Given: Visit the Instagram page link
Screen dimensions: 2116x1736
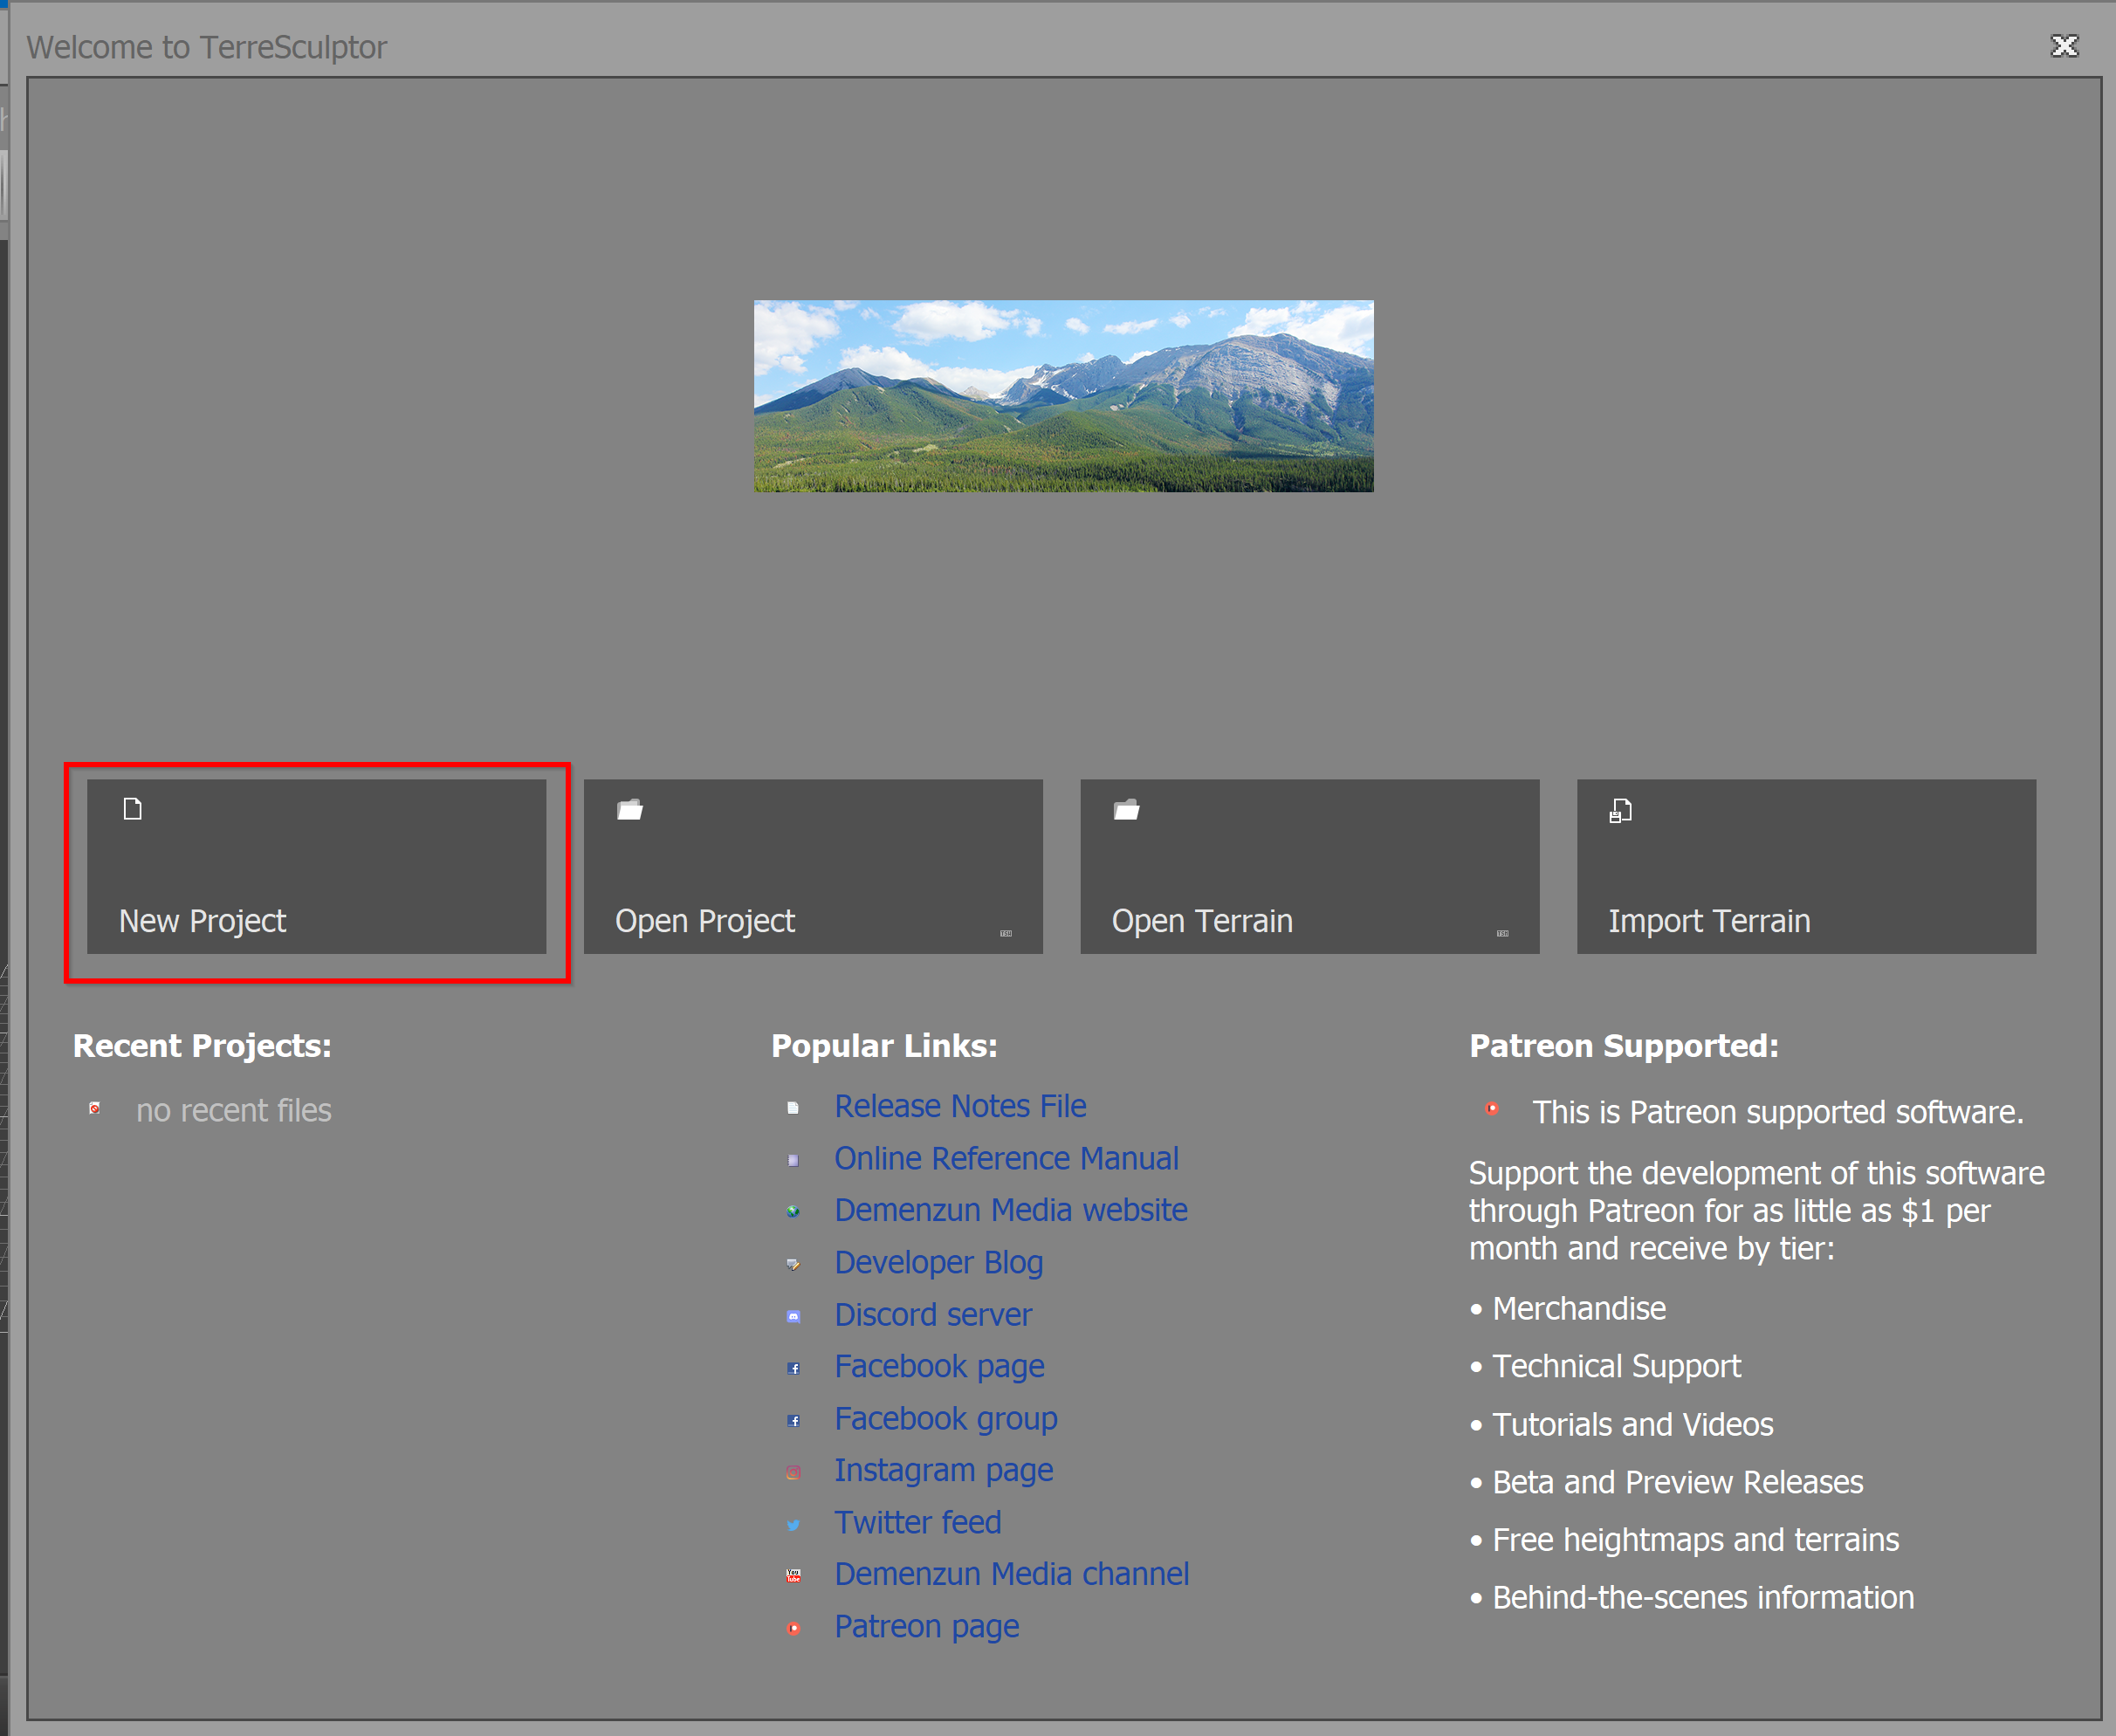Looking at the screenshot, I should (x=944, y=1470).
